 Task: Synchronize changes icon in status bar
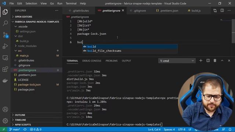[25, 129]
